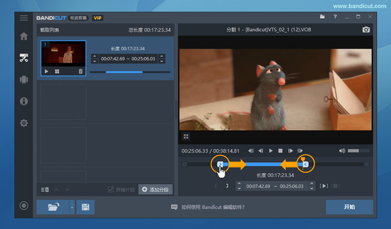This screenshot has height=229, width=391.
Task: Play segment 1 from thumbnail card
Action: (x=47, y=72)
